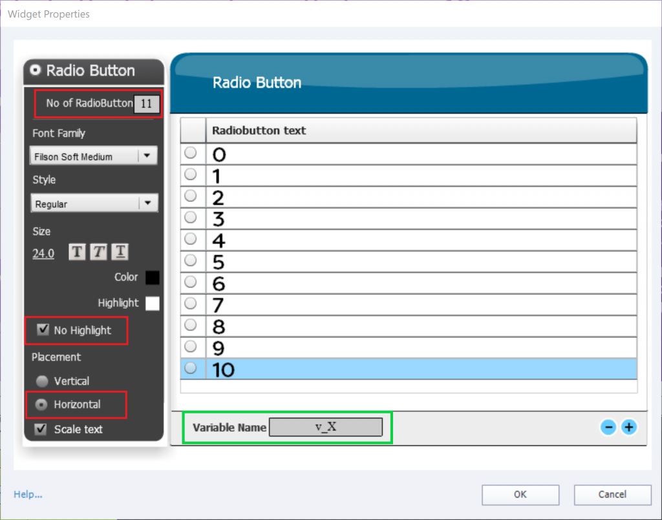Click the 24.0 font size value

[43, 253]
